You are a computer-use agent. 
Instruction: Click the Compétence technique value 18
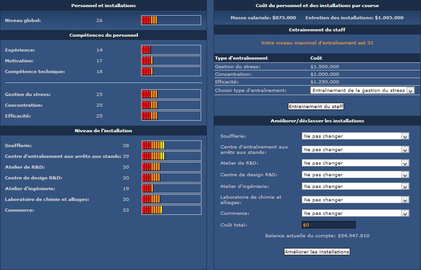pyautogui.click(x=99, y=71)
